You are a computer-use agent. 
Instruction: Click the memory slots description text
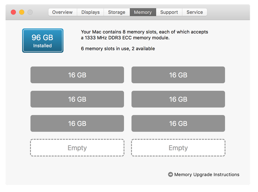coord(144,34)
